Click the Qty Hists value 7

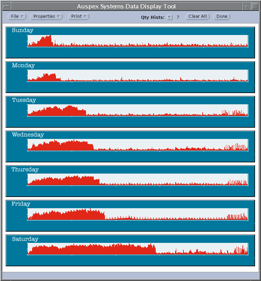pyautogui.click(x=178, y=17)
